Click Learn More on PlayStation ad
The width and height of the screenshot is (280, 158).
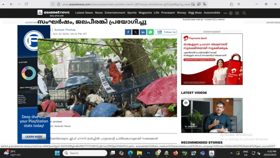coord(34,137)
